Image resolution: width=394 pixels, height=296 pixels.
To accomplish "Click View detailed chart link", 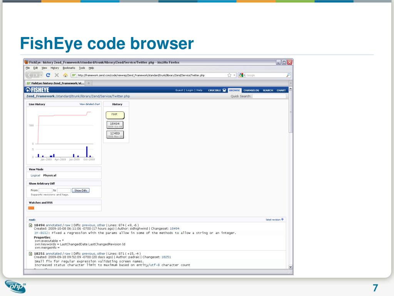I will pos(90,104).
